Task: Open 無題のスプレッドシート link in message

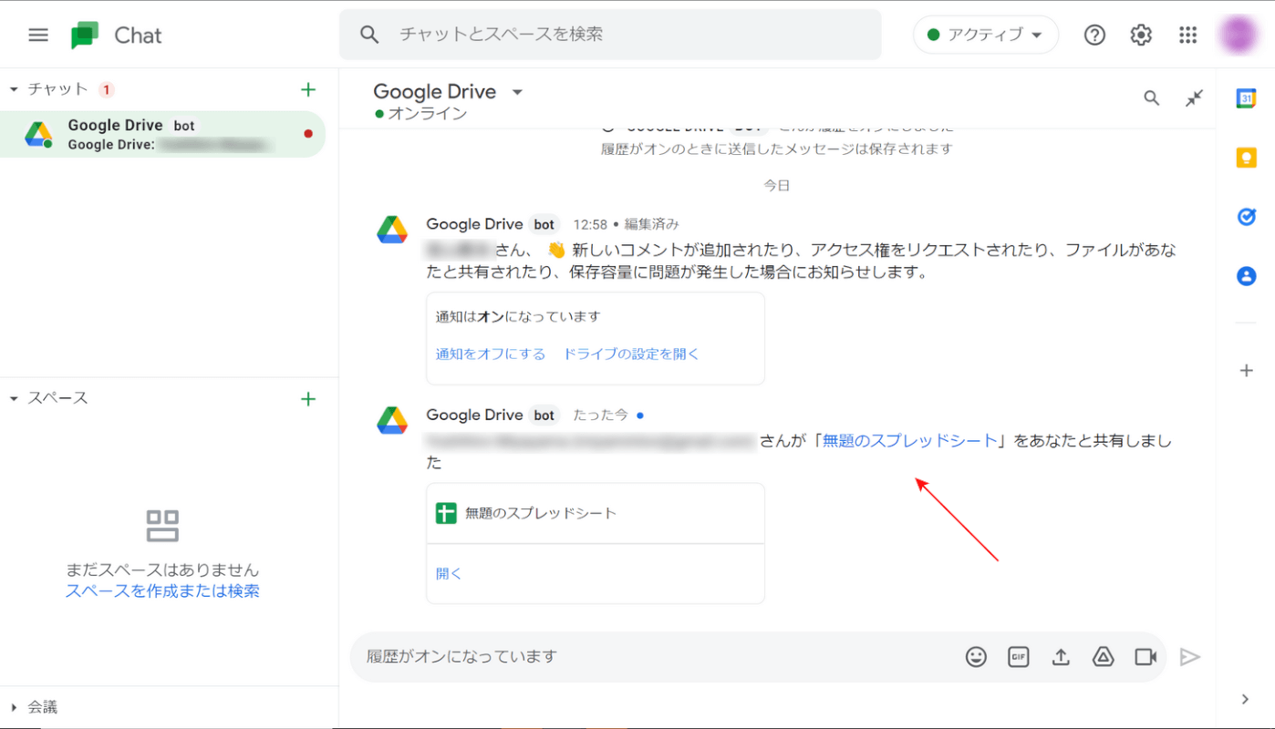Action: 910,441
